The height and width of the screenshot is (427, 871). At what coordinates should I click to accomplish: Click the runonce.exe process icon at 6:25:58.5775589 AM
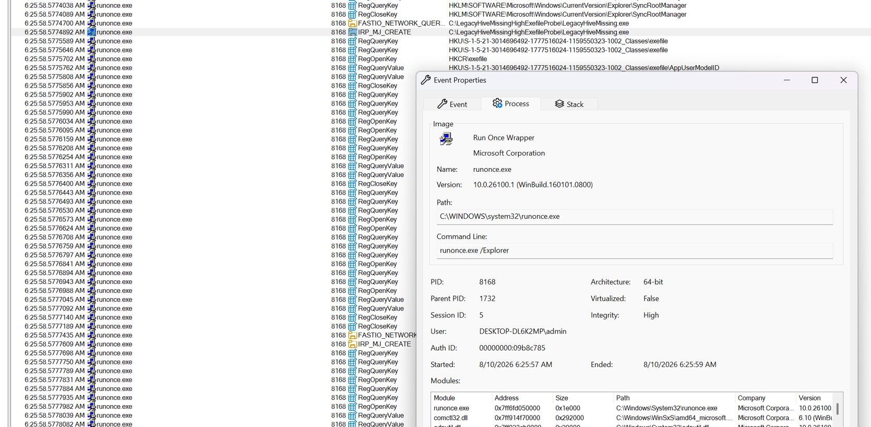(x=91, y=41)
